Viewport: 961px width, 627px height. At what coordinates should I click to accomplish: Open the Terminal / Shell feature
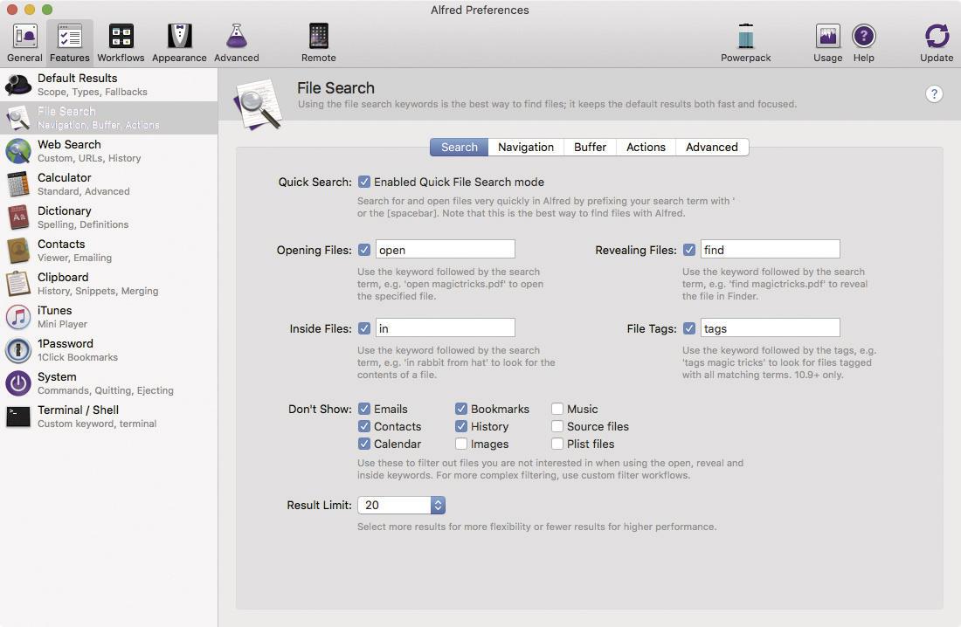pos(108,417)
